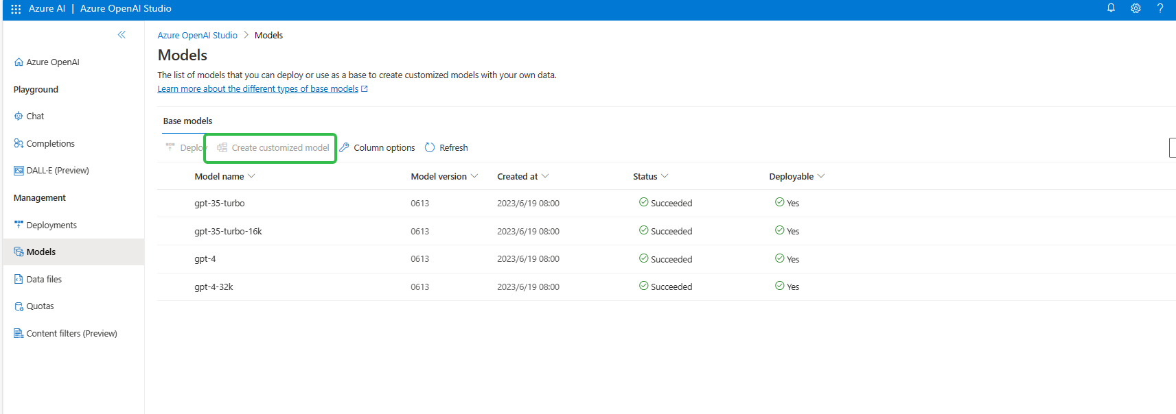Open the help question mark
Image resolution: width=1176 pixels, height=414 pixels.
[1160, 8]
